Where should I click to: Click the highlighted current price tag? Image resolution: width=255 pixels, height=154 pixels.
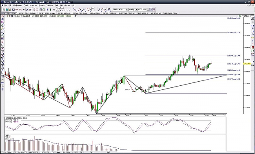coord(247,64)
